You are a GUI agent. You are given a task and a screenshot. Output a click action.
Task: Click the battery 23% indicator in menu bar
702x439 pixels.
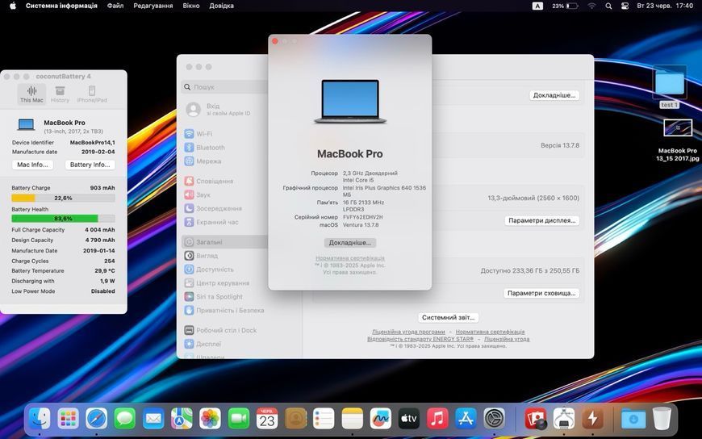(x=565, y=6)
